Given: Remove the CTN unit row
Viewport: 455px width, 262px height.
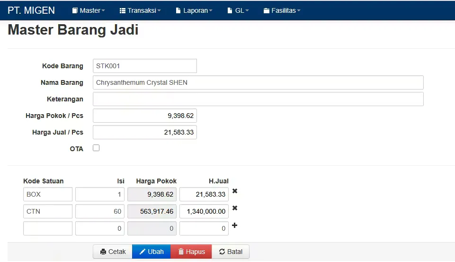Looking at the screenshot, I should (x=235, y=208).
